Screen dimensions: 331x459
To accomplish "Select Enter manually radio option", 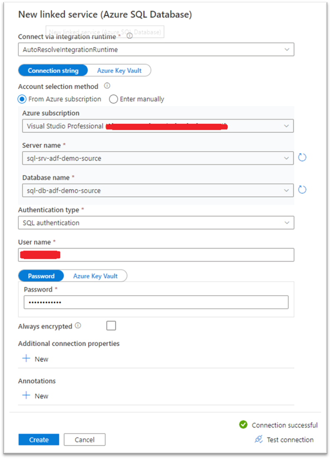I will (x=114, y=99).
